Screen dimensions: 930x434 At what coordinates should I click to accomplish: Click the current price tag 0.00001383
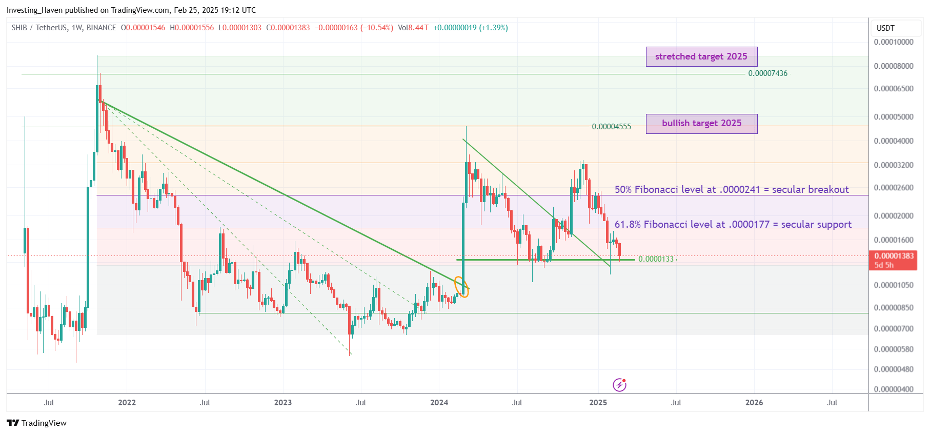pyautogui.click(x=894, y=255)
